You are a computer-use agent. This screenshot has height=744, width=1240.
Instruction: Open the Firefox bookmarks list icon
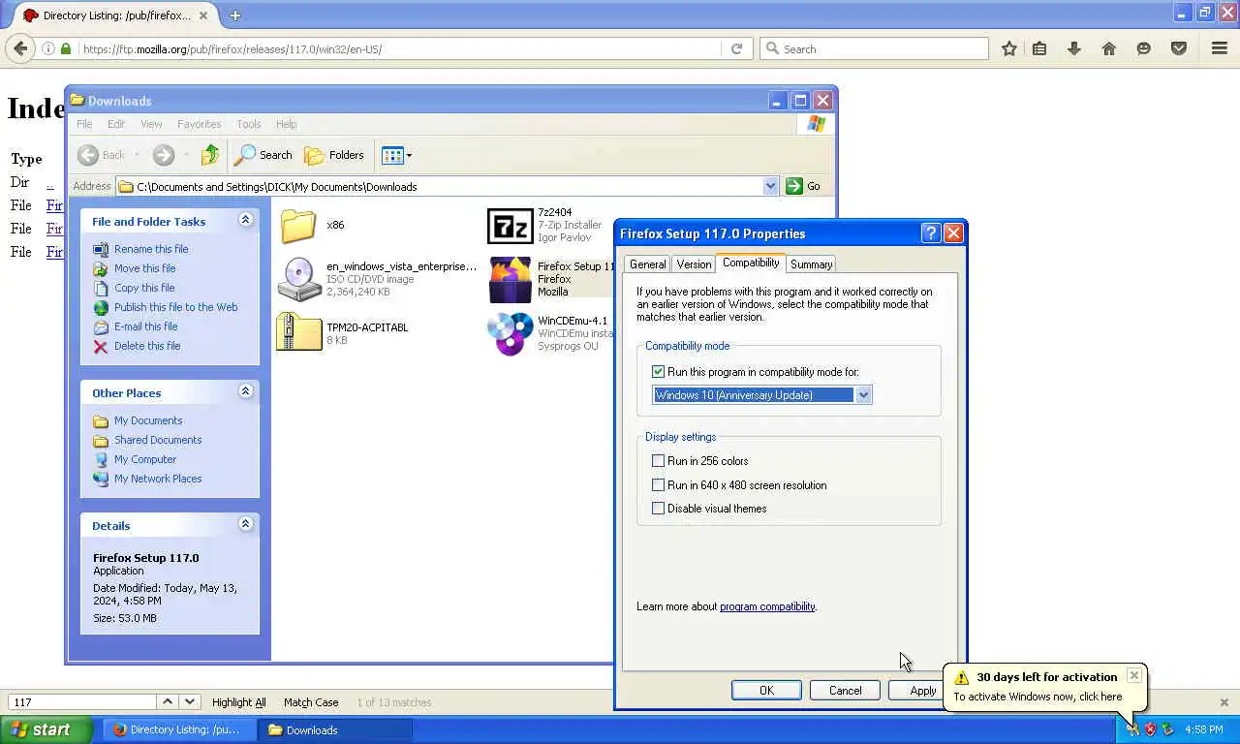point(1039,48)
